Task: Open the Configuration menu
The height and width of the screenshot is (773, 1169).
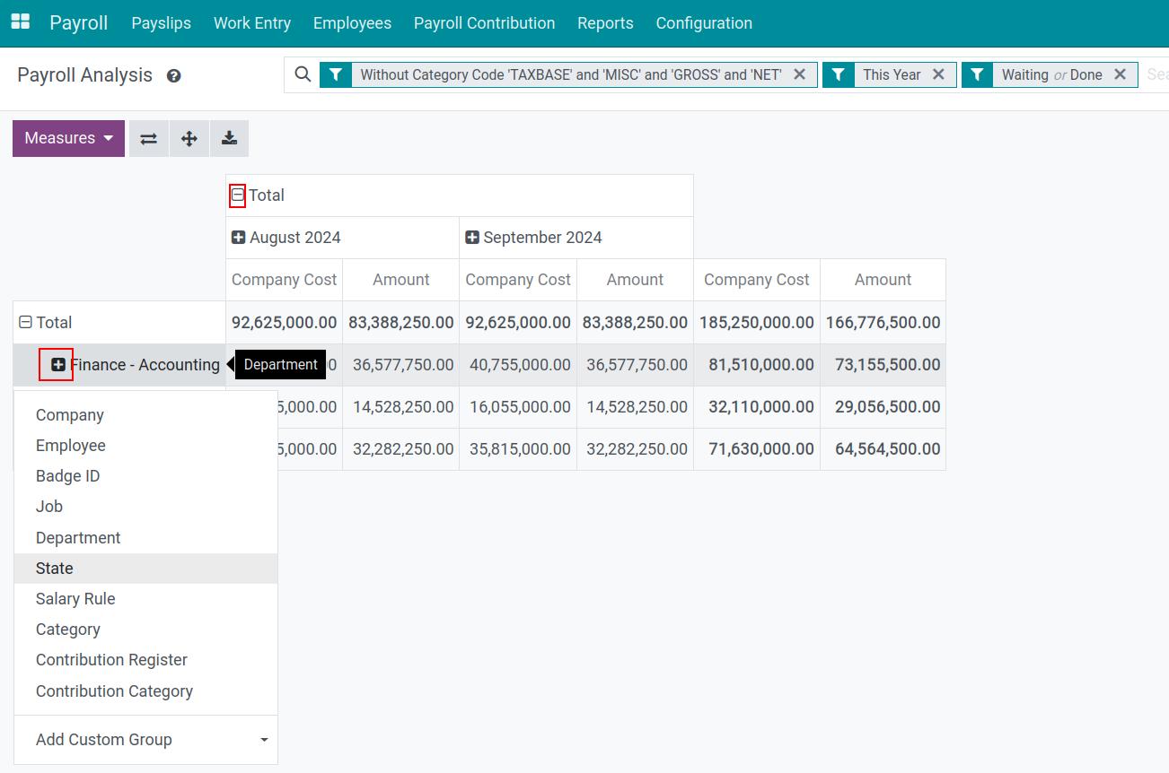Action: [704, 22]
